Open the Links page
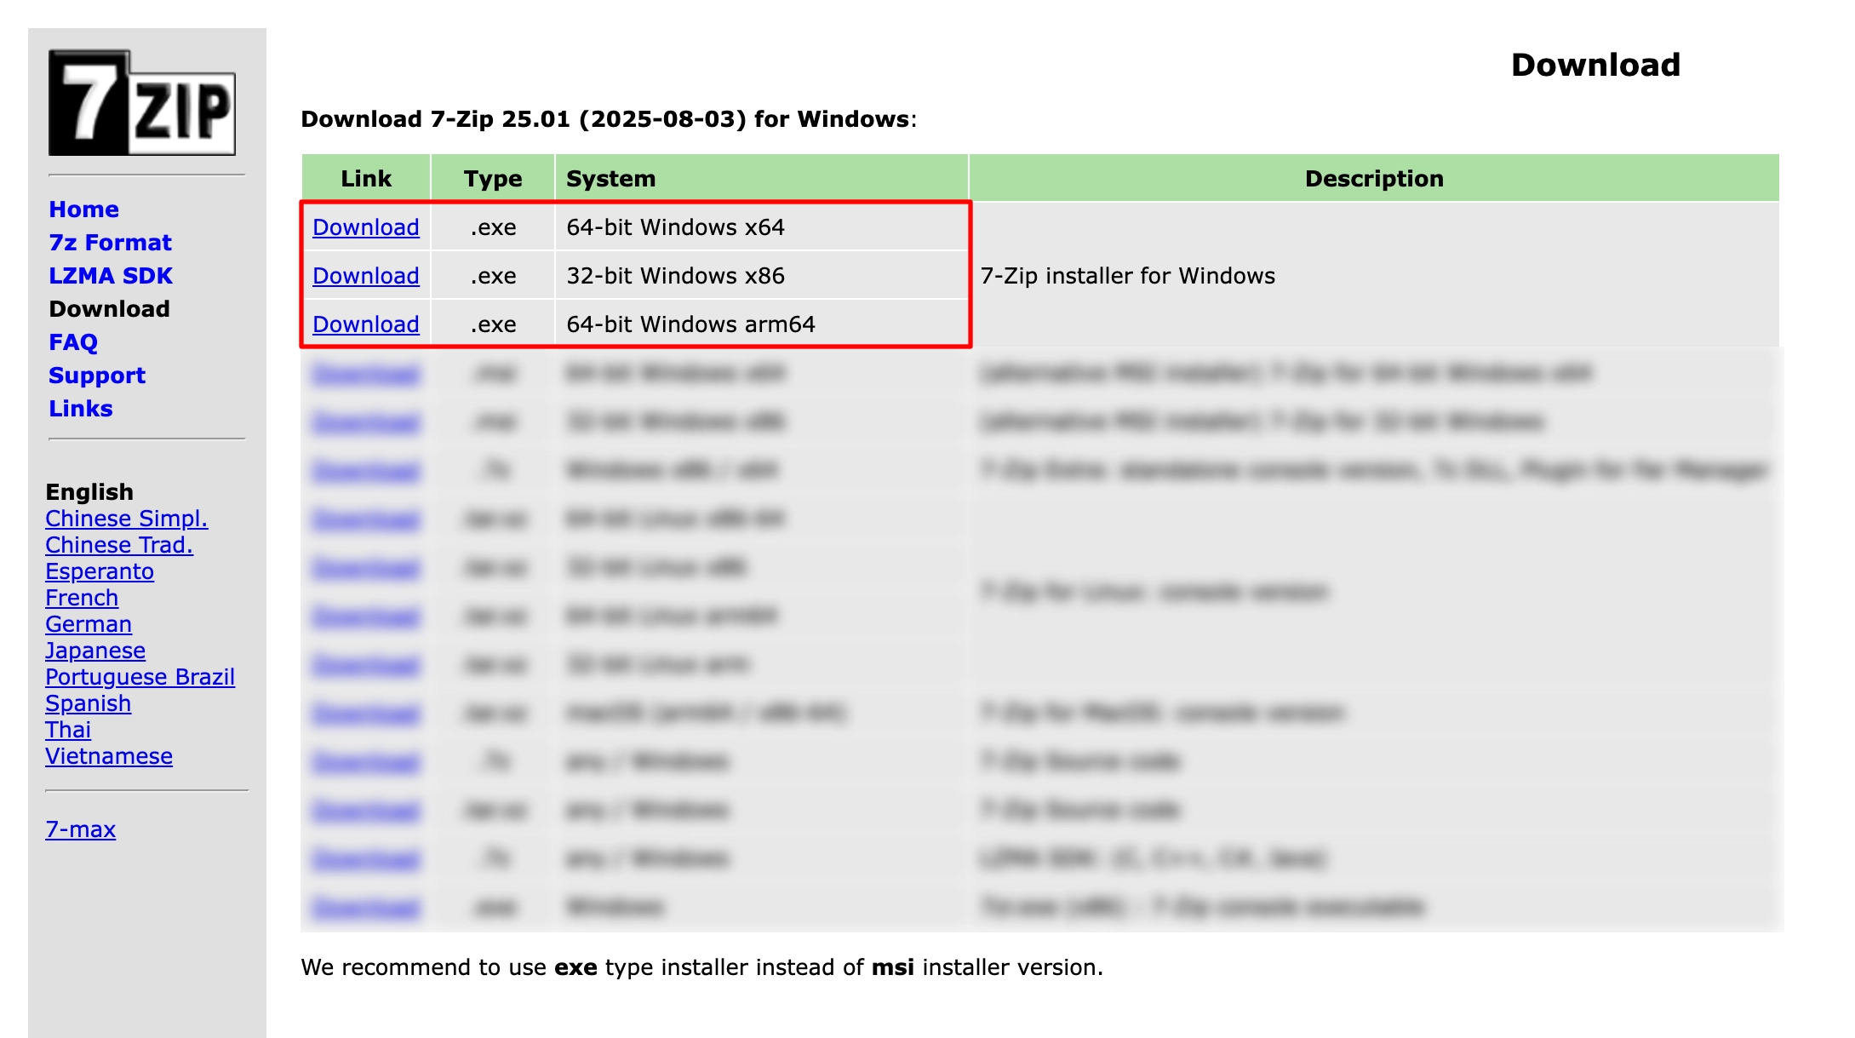The height and width of the screenshot is (1038, 1855). pyautogui.click(x=81, y=409)
